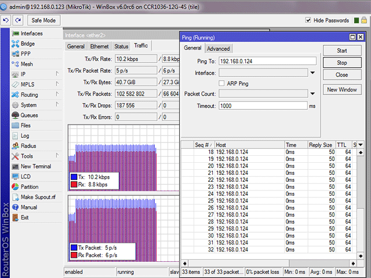
Task: Click the Ping To address field
Action: 267,61
